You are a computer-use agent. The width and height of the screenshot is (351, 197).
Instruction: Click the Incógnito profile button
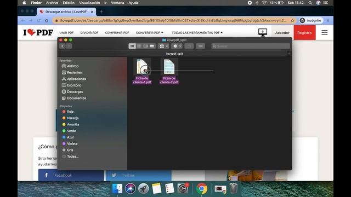(x=310, y=21)
